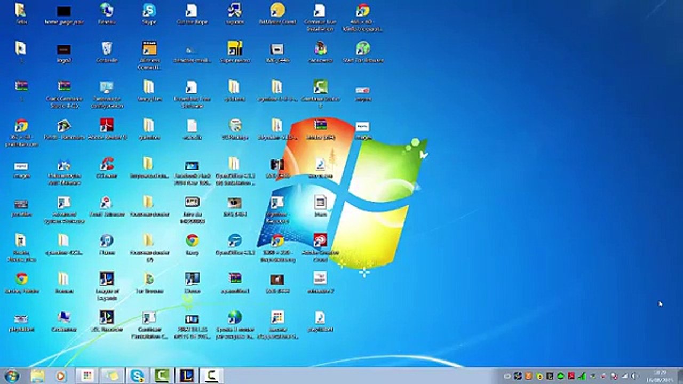Select the Tor Browser folder icon
The width and height of the screenshot is (683, 384).
[149, 283]
